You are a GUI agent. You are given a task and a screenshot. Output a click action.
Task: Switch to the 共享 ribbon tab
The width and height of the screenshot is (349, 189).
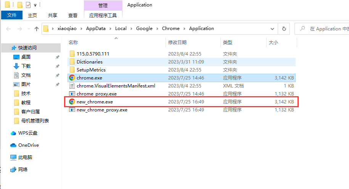pos(53,15)
